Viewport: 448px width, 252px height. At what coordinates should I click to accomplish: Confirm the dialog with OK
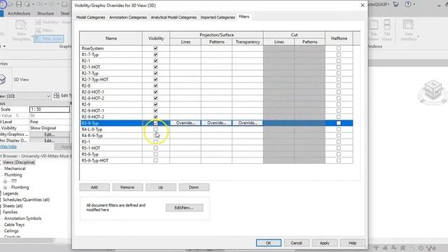pos(269,243)
